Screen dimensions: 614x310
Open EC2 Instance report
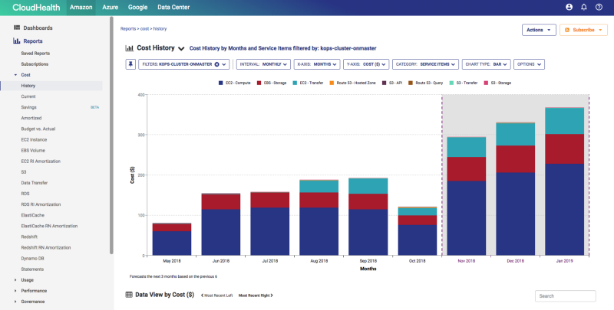coord(34,140)
